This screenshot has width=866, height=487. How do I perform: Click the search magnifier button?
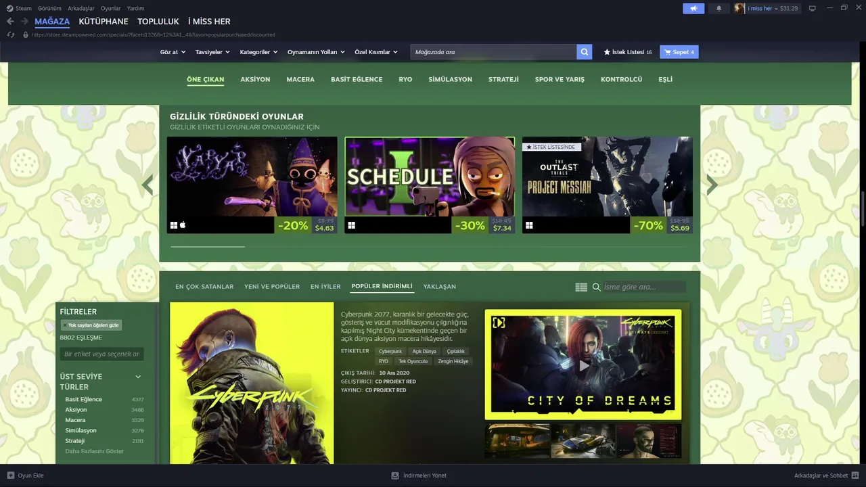pyautogui.click(x=585, y=52)
